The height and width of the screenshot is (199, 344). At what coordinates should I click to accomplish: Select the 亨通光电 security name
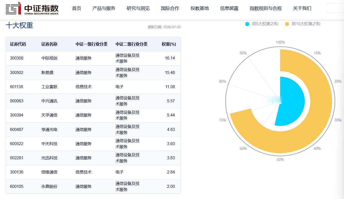[49, 129]
